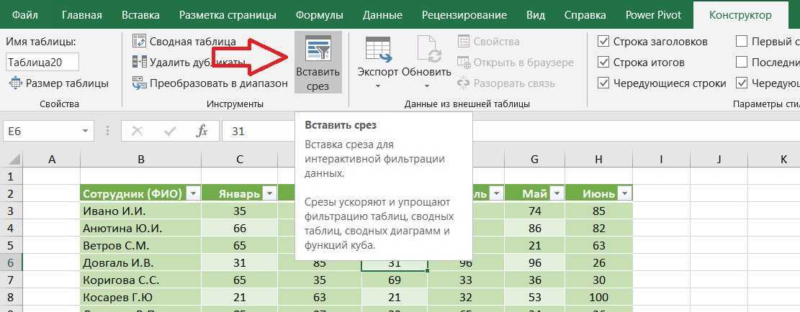Select column J header
The image size is (800, 312).
click(x=719, y=160)
